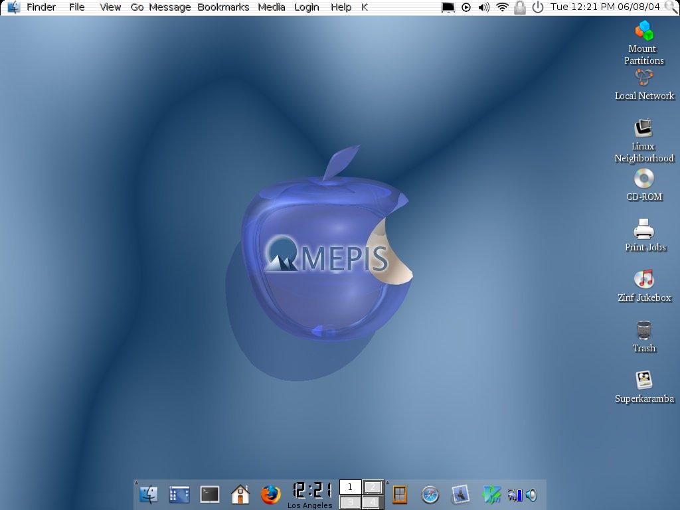Open the Finder menu

(x=41, y=7)
